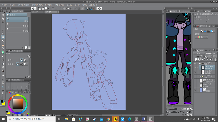
Task: Delete sub tool with trash icon
Action: pyautogui.click(x=29, y=48)
